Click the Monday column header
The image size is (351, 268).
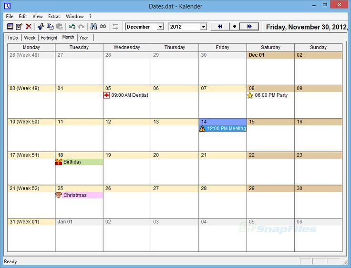31,47
